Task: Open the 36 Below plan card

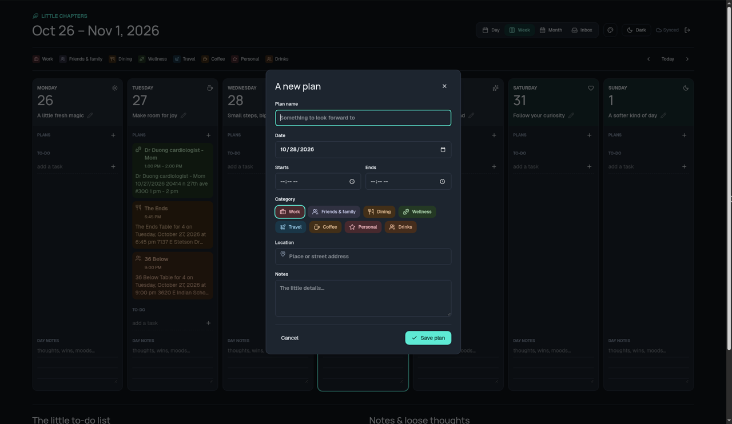Action: pos(173,276)
